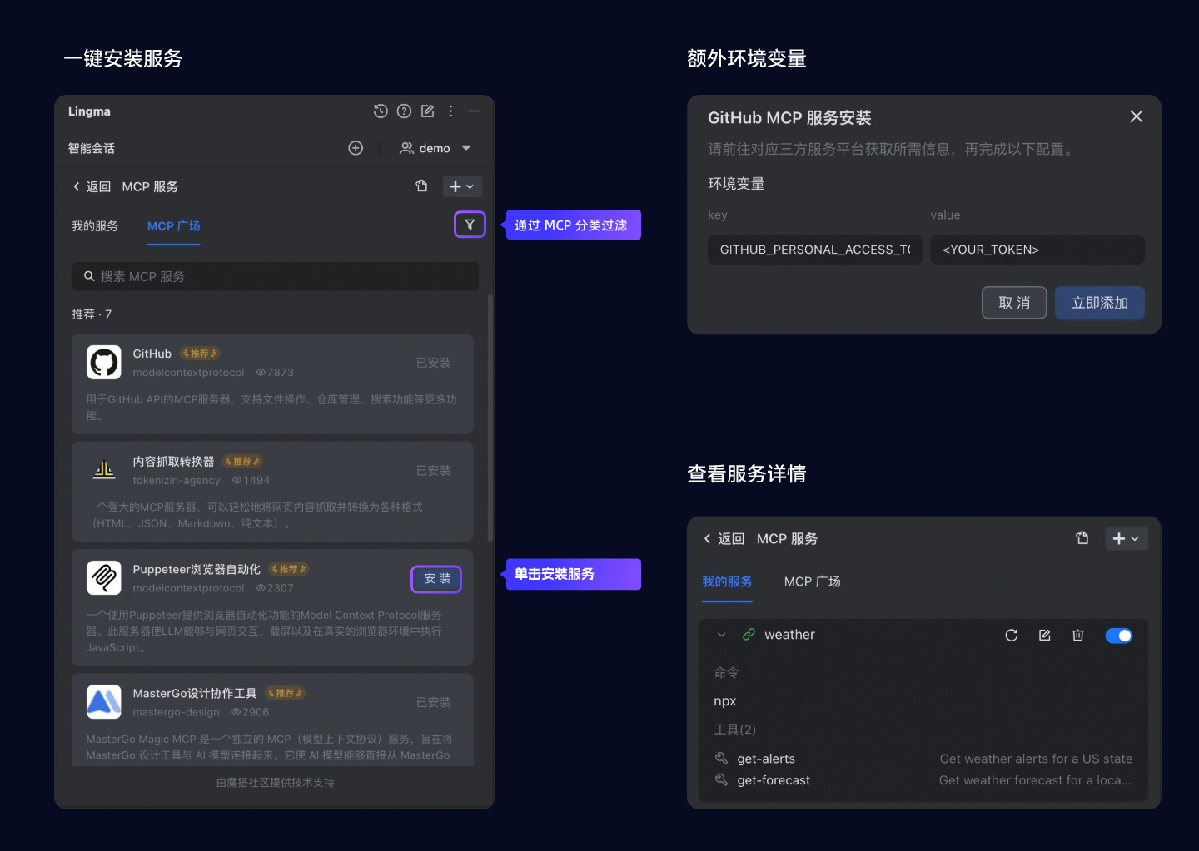Click the npx command text
Screen dimensions: 1199x851
point(725,701)
